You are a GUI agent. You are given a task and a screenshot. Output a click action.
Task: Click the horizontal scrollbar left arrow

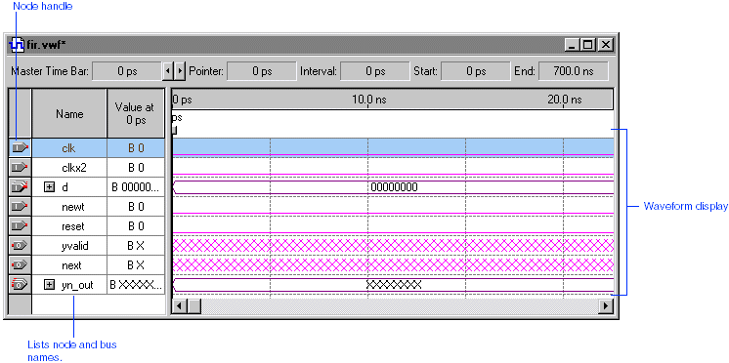coord(180,305)
